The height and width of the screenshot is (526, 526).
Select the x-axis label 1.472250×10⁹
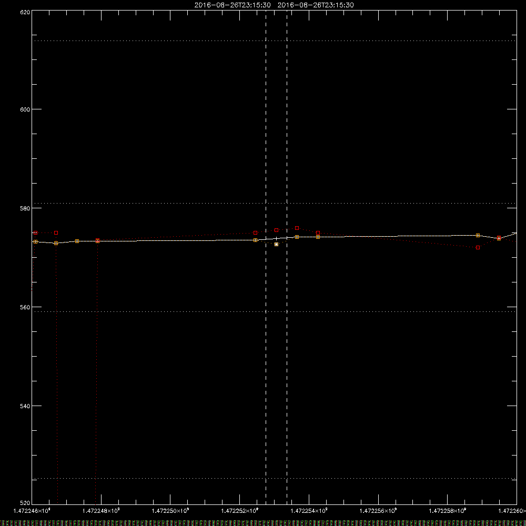click(x=170, y=511)
